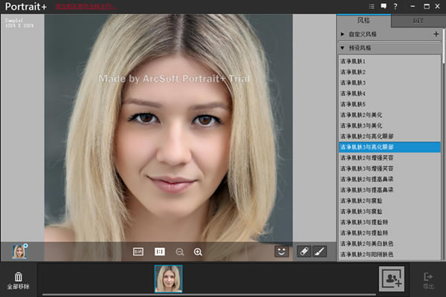Expand the 自定义风格 section

343,34
